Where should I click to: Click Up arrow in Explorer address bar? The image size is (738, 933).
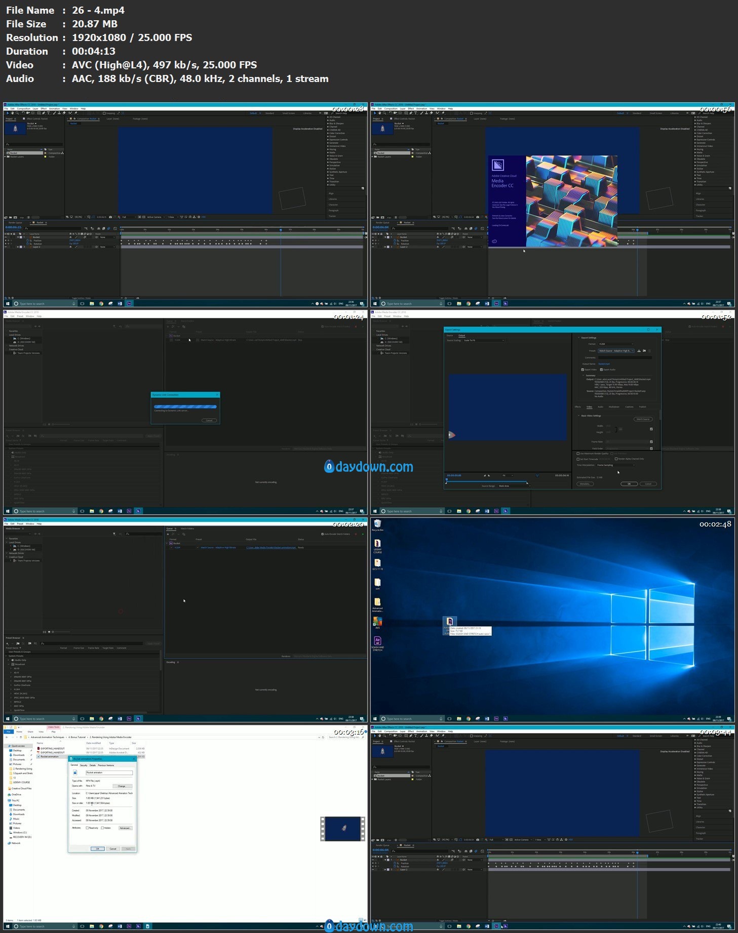tap(20, 737)
